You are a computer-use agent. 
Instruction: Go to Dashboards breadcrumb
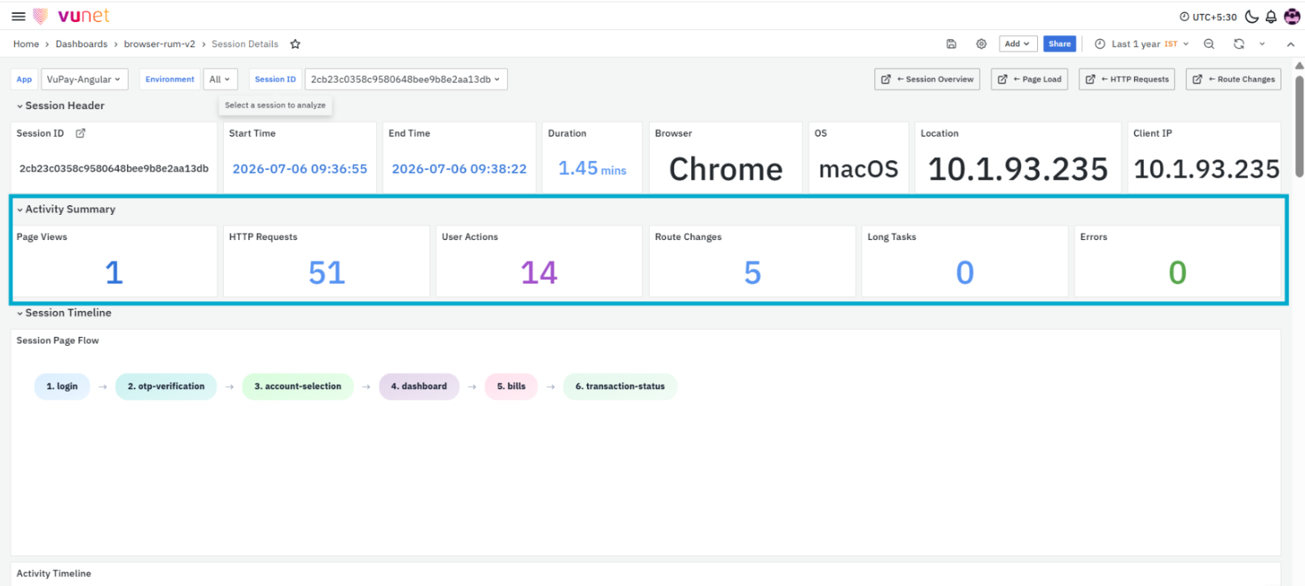(x=81, y=44)
